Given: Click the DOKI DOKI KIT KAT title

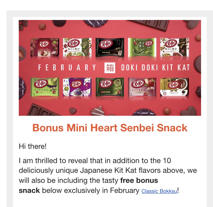Looking at the screenshot, I should pyautogui.click(x=155, y=68).
